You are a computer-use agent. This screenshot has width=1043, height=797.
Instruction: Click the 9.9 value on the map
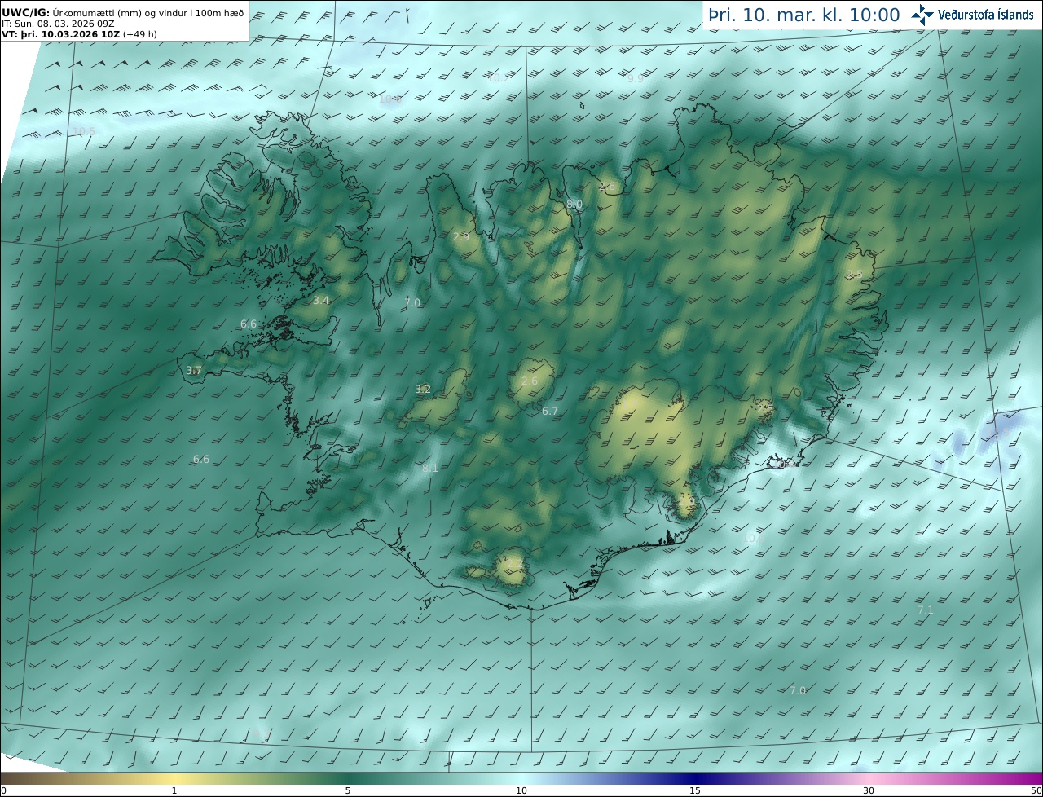pos(636,79)
